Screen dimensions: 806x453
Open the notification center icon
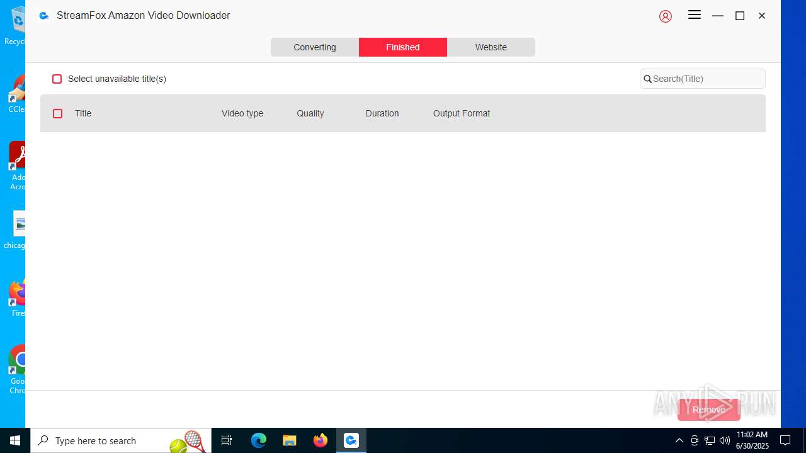(785, 440)
